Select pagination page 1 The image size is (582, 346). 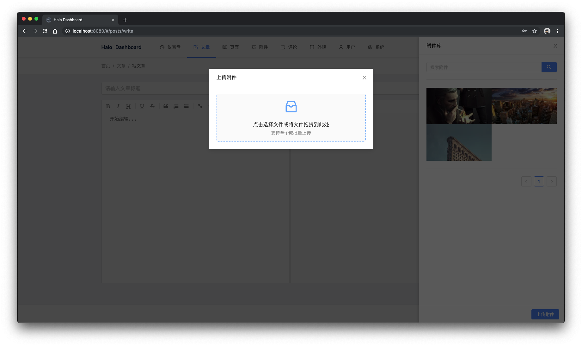pyautogui.click(x=539, y=181)
